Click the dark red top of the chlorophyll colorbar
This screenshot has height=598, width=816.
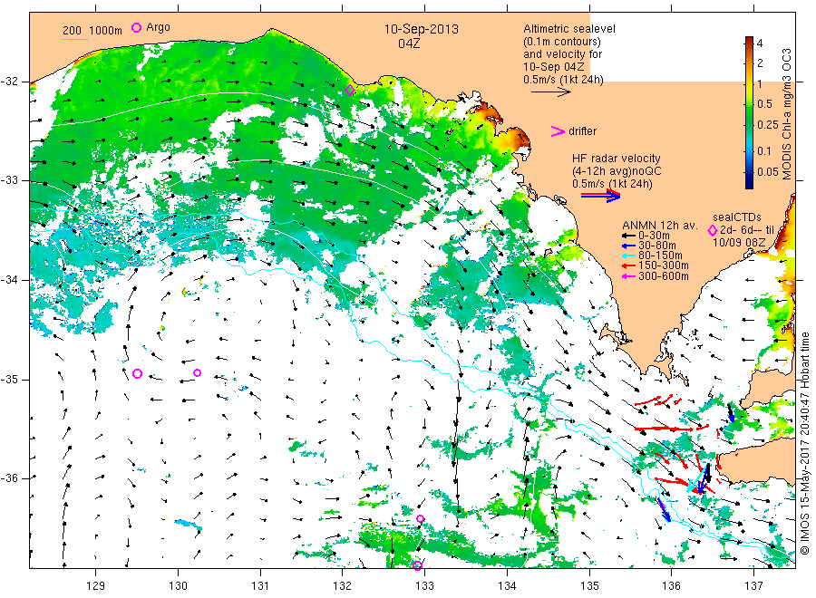click(x=749, y=40)
